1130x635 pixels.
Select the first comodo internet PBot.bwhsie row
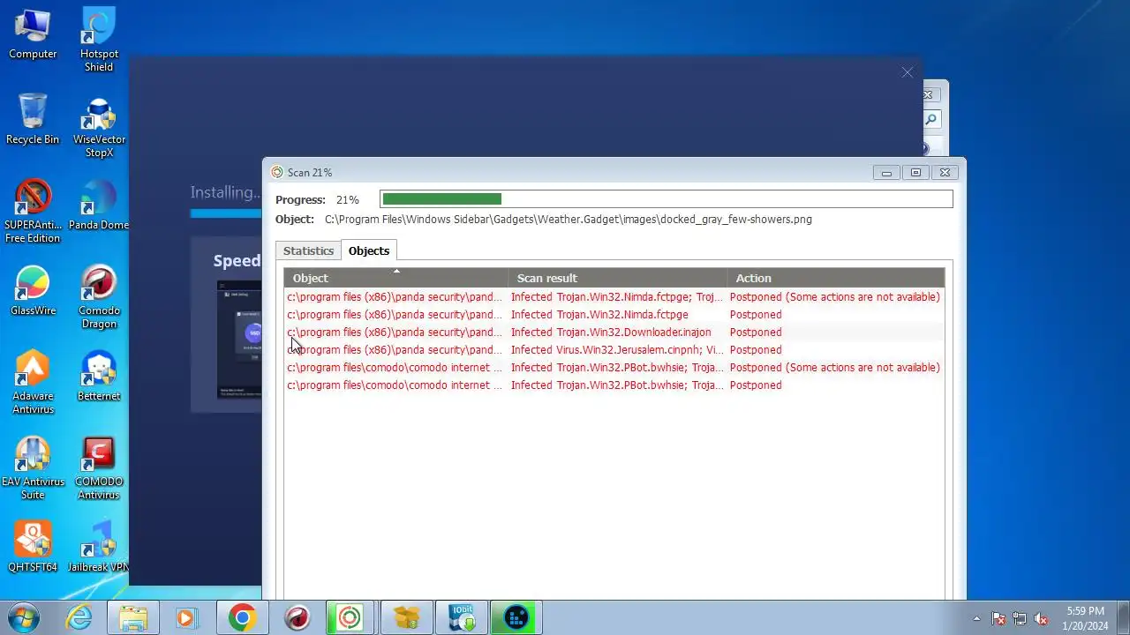tap(614, 367)
